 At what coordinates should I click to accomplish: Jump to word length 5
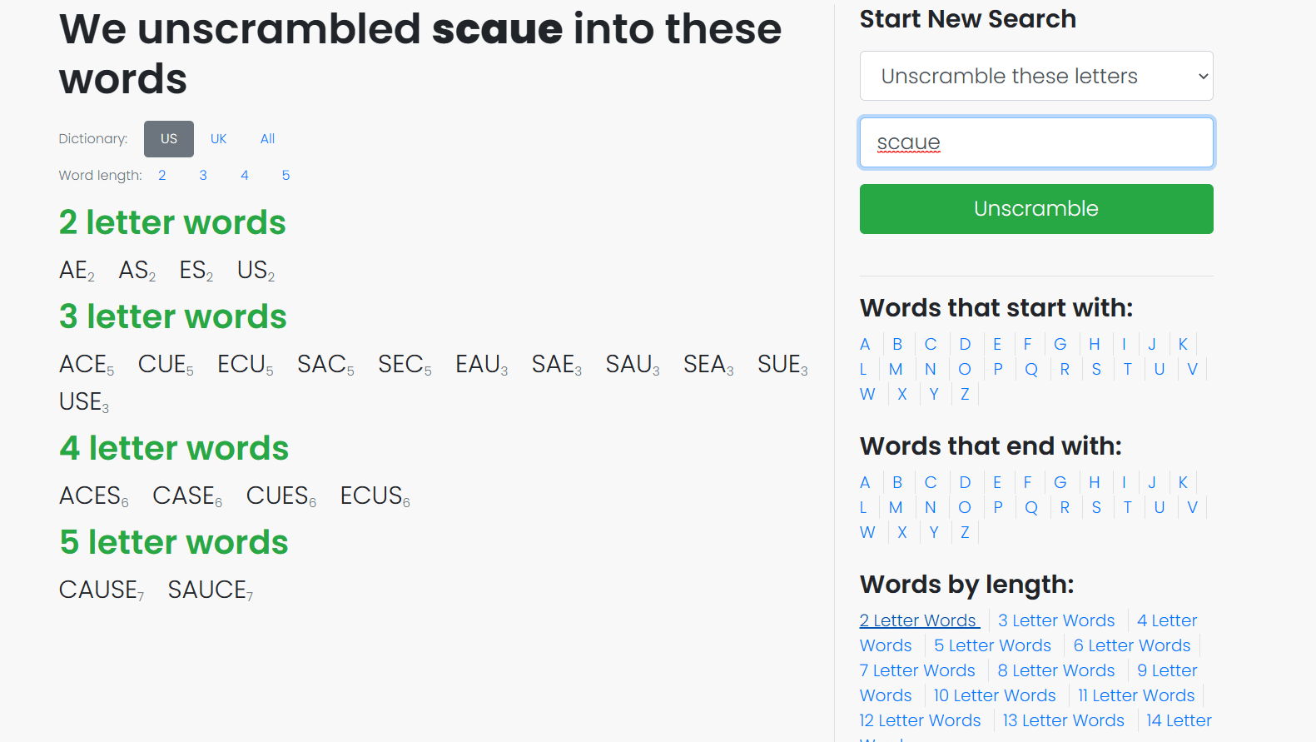(286, 175)
